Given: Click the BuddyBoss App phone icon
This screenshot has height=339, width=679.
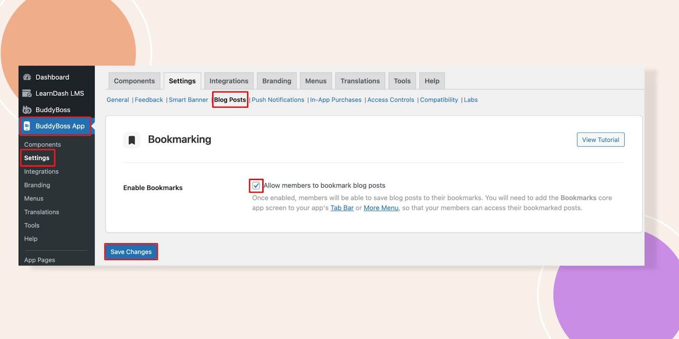Looking at the screenshot, I should (27, 126).
